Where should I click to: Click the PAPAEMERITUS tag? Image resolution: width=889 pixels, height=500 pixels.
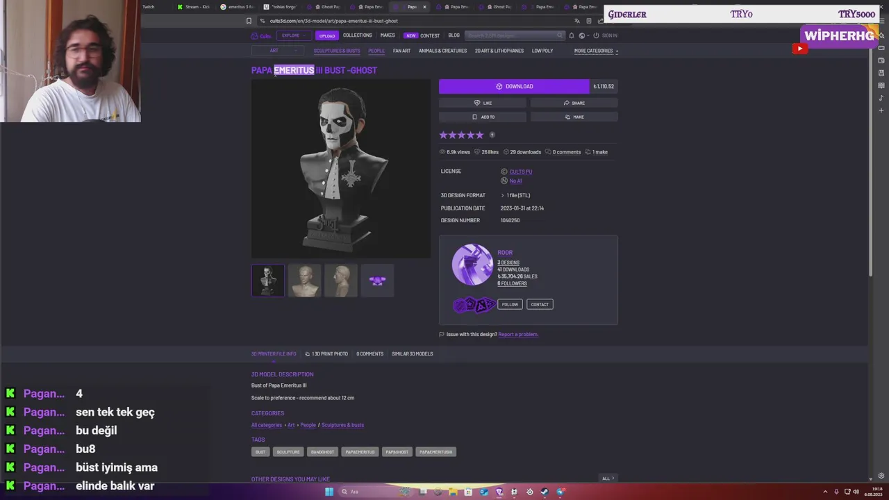pos(360,452)
